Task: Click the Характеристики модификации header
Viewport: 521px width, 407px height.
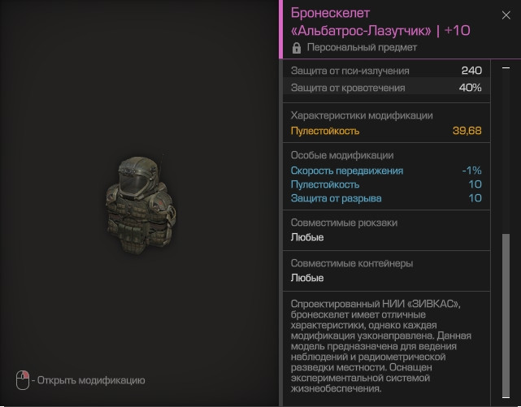Action: point(362,115)
